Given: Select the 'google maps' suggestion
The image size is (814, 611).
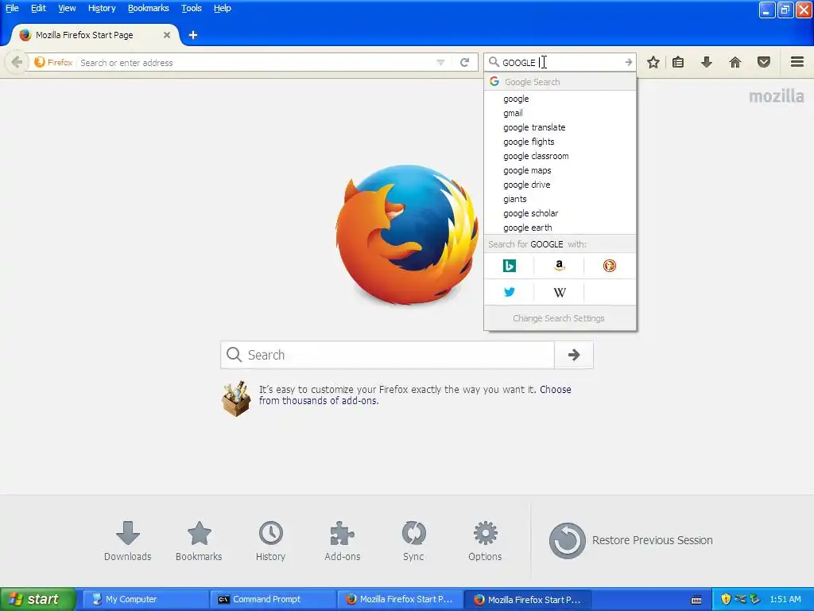Looking at the screenshot, I should click(560, 170).
